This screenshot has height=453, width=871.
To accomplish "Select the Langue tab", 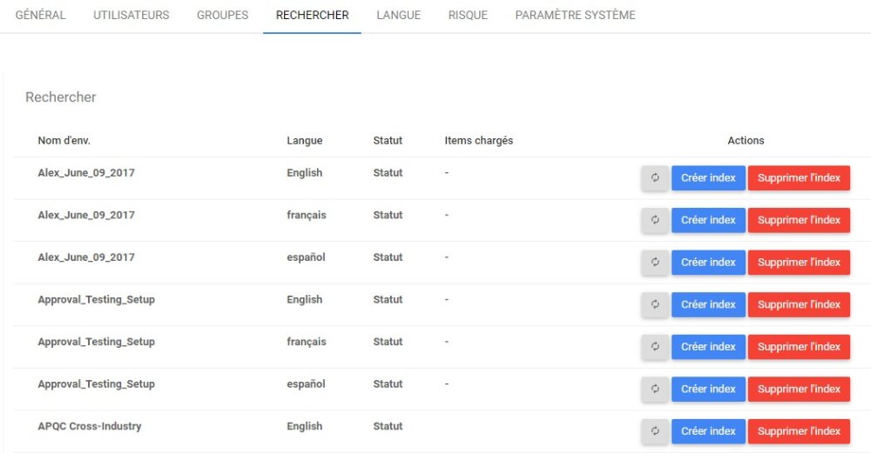I will pos(399,16).
